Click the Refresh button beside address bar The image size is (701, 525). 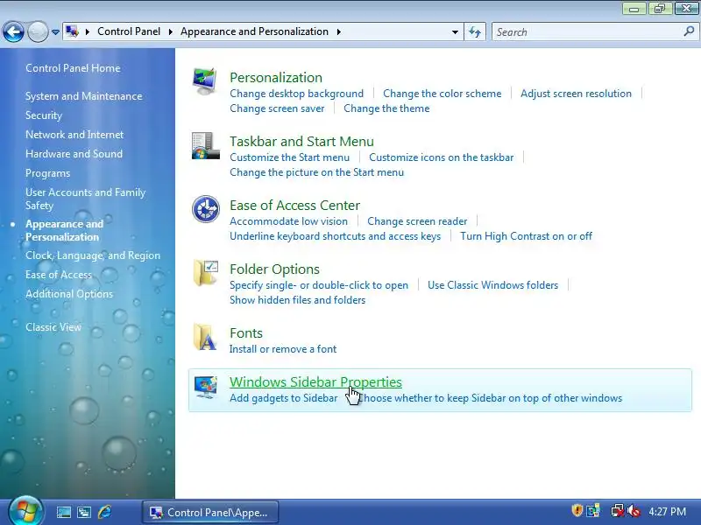tap(474, 31)
